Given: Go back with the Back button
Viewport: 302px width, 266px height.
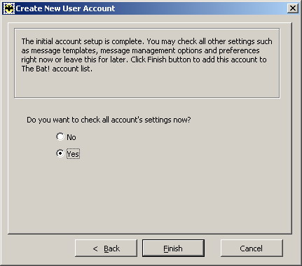Looking at the screenshot, I should point(106,248).
